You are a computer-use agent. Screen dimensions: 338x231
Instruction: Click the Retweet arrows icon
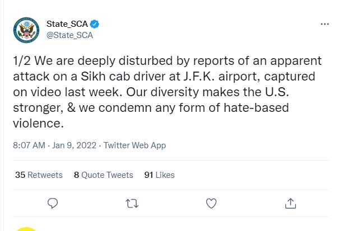pyautogui.click(x=132, y=202)
